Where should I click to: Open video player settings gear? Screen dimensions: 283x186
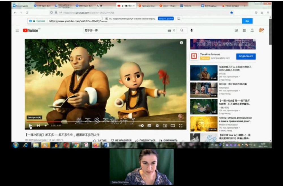157,126
